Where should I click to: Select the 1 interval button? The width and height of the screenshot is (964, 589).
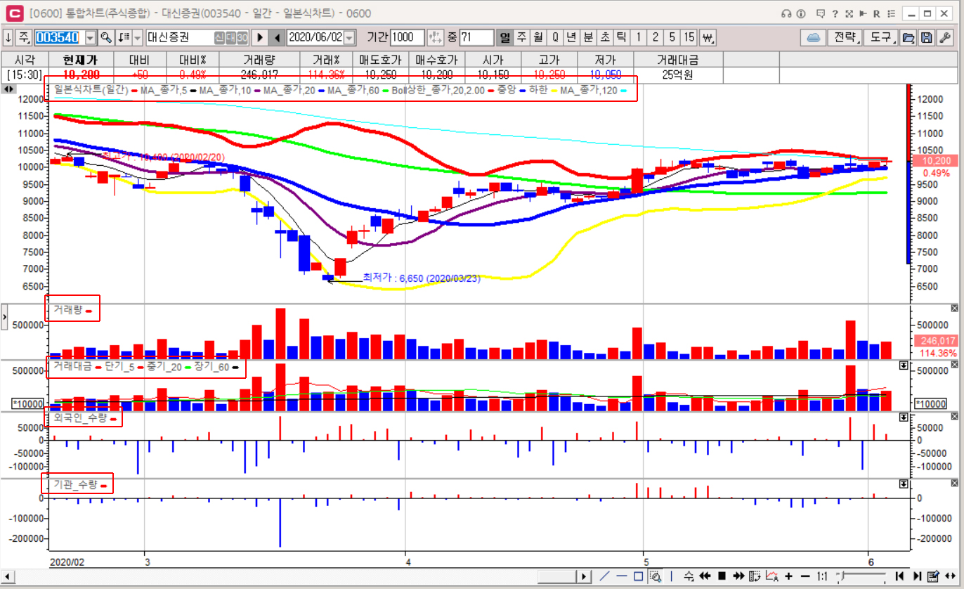[x=639, y=37]
